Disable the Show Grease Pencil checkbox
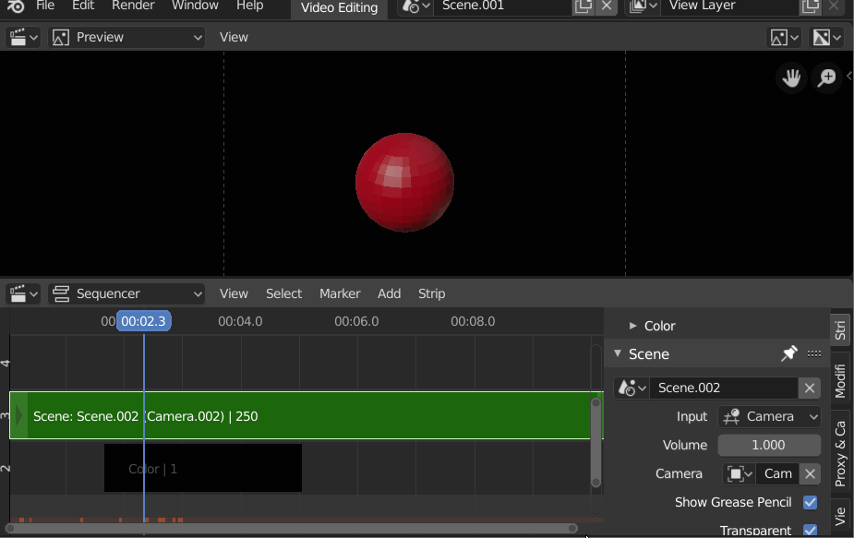The height and width of the screenshot is (538, 854). click(x=810, y=502)
